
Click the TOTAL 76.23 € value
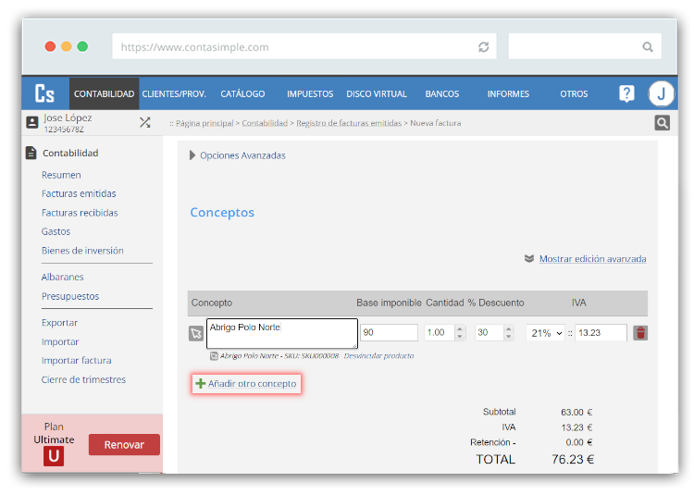[573, 459]
